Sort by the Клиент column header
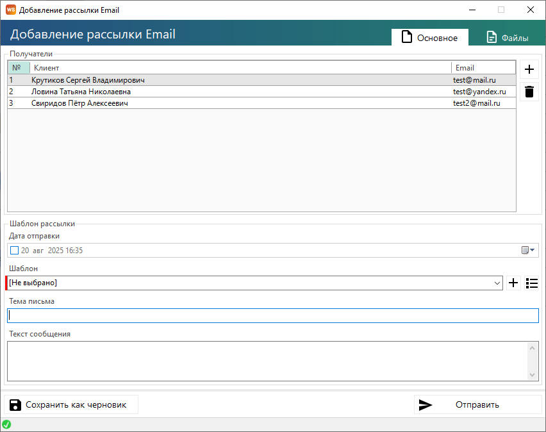The width and height of the screenshot is (546, 432). click(x=240, y=68)
